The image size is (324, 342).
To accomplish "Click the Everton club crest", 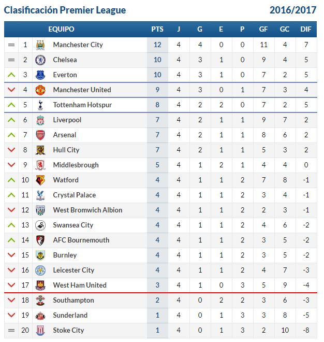I will [40, 75].
